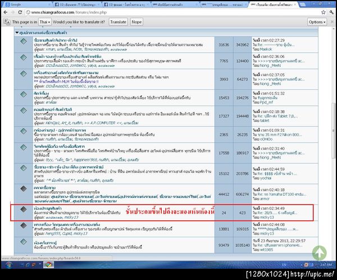The image size is (337, 280).
Task: Click the board icon in the 31636 topics row
Action: (x=24, y=41)
